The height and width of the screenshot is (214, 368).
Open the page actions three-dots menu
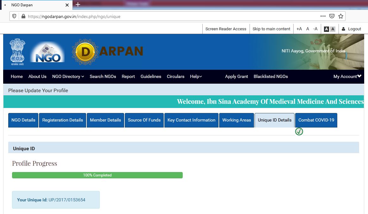(323, 16)
